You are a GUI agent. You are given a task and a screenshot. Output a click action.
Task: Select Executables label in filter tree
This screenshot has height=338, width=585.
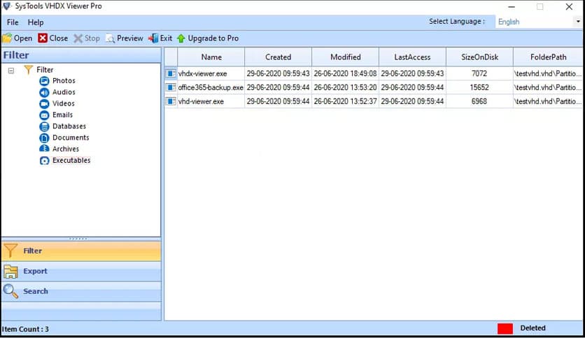click(x=71, y=161)
